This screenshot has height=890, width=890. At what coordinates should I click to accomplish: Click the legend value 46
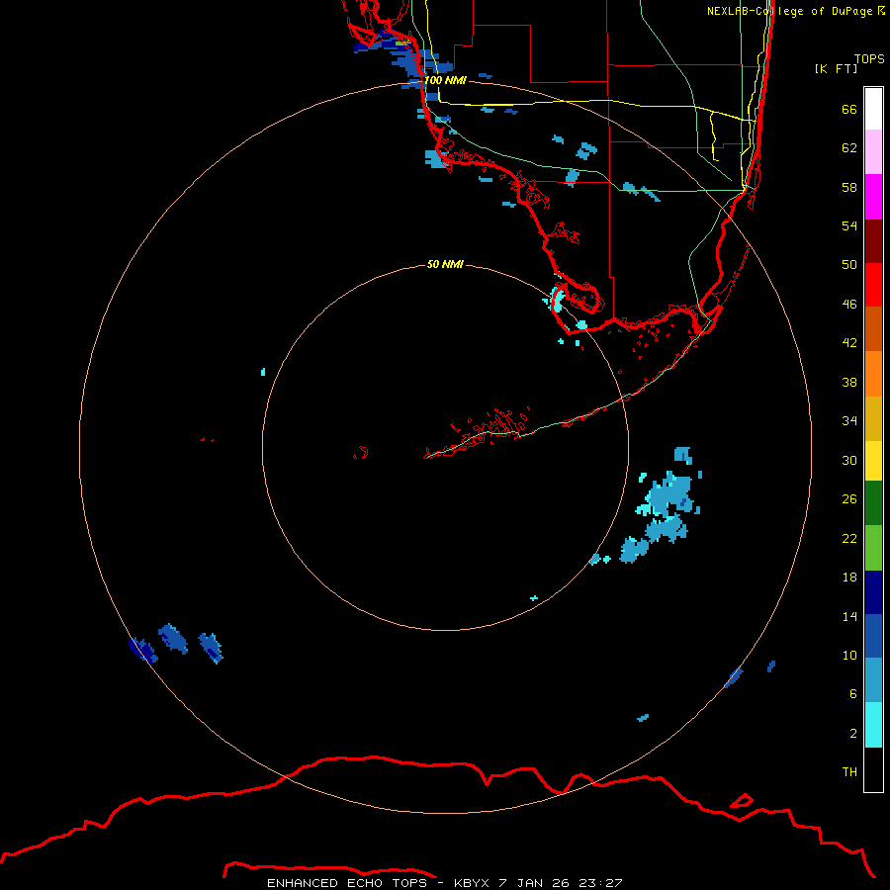coord(849,304)
